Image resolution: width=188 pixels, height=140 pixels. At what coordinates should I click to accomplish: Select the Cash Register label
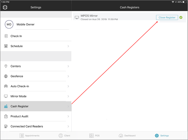coord(20,106)
